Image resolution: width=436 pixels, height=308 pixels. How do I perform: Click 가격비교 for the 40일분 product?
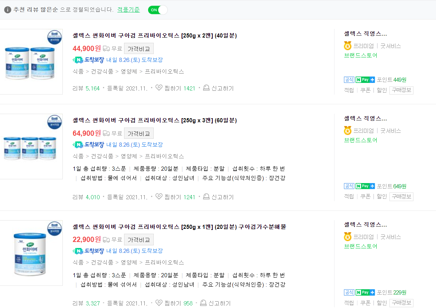139,48
